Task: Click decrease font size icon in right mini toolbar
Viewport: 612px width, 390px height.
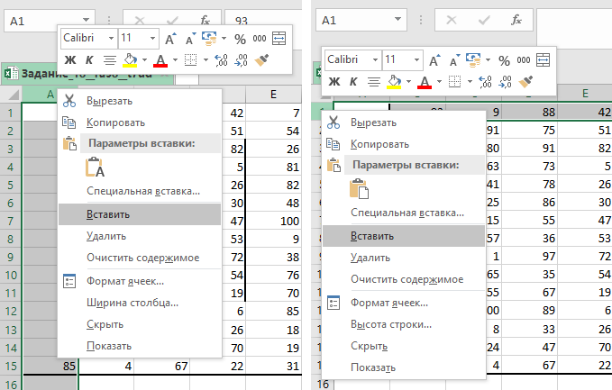Action: (453, 60)
